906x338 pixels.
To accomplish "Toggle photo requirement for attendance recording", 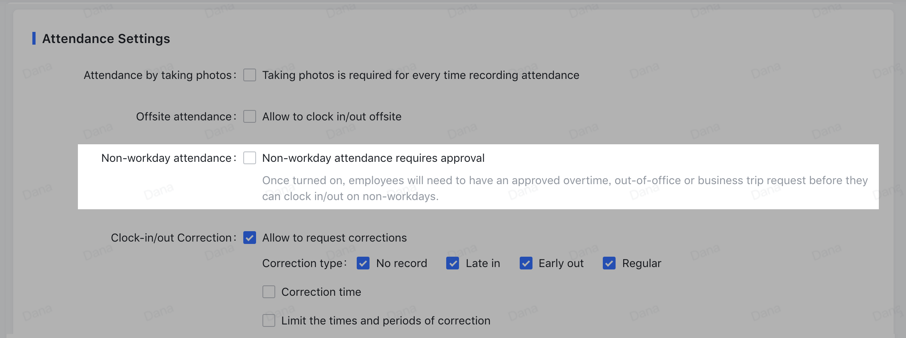I will click(249, 75).
